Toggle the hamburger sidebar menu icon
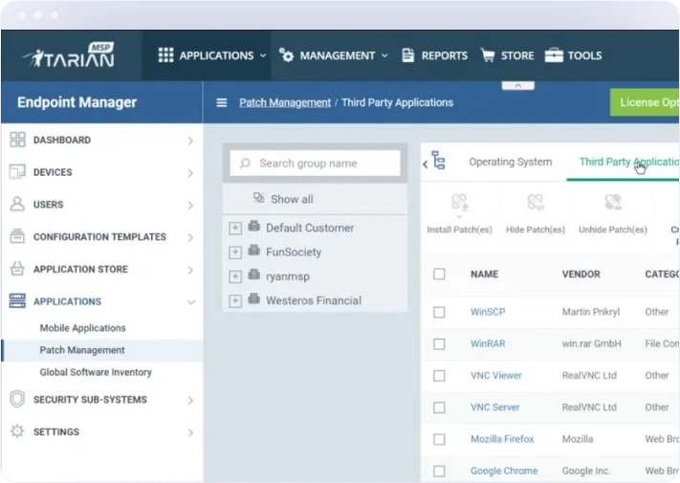This screenshot has width=680, height=483. point(222,102)
